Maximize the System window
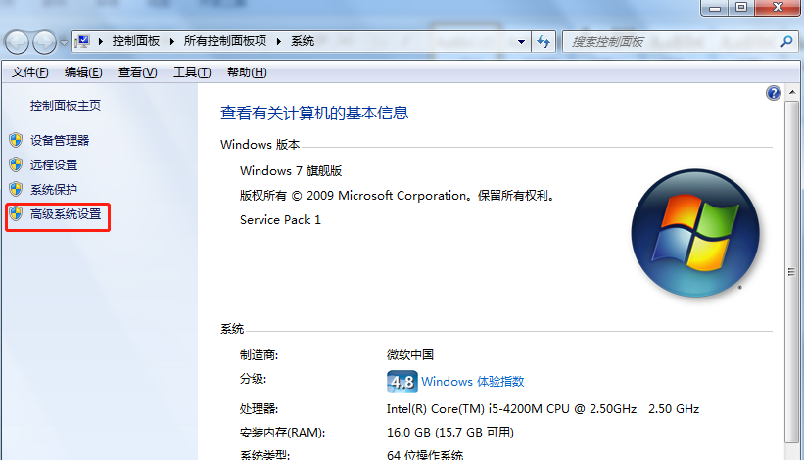Image resolution: width=804 pixels, height=460 pixels. tap(741, 8)
